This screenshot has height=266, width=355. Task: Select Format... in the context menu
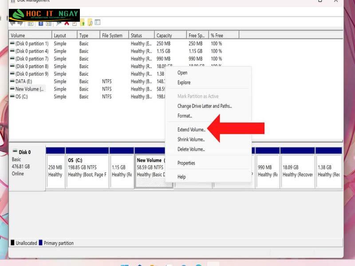click(x=185, y=116)
